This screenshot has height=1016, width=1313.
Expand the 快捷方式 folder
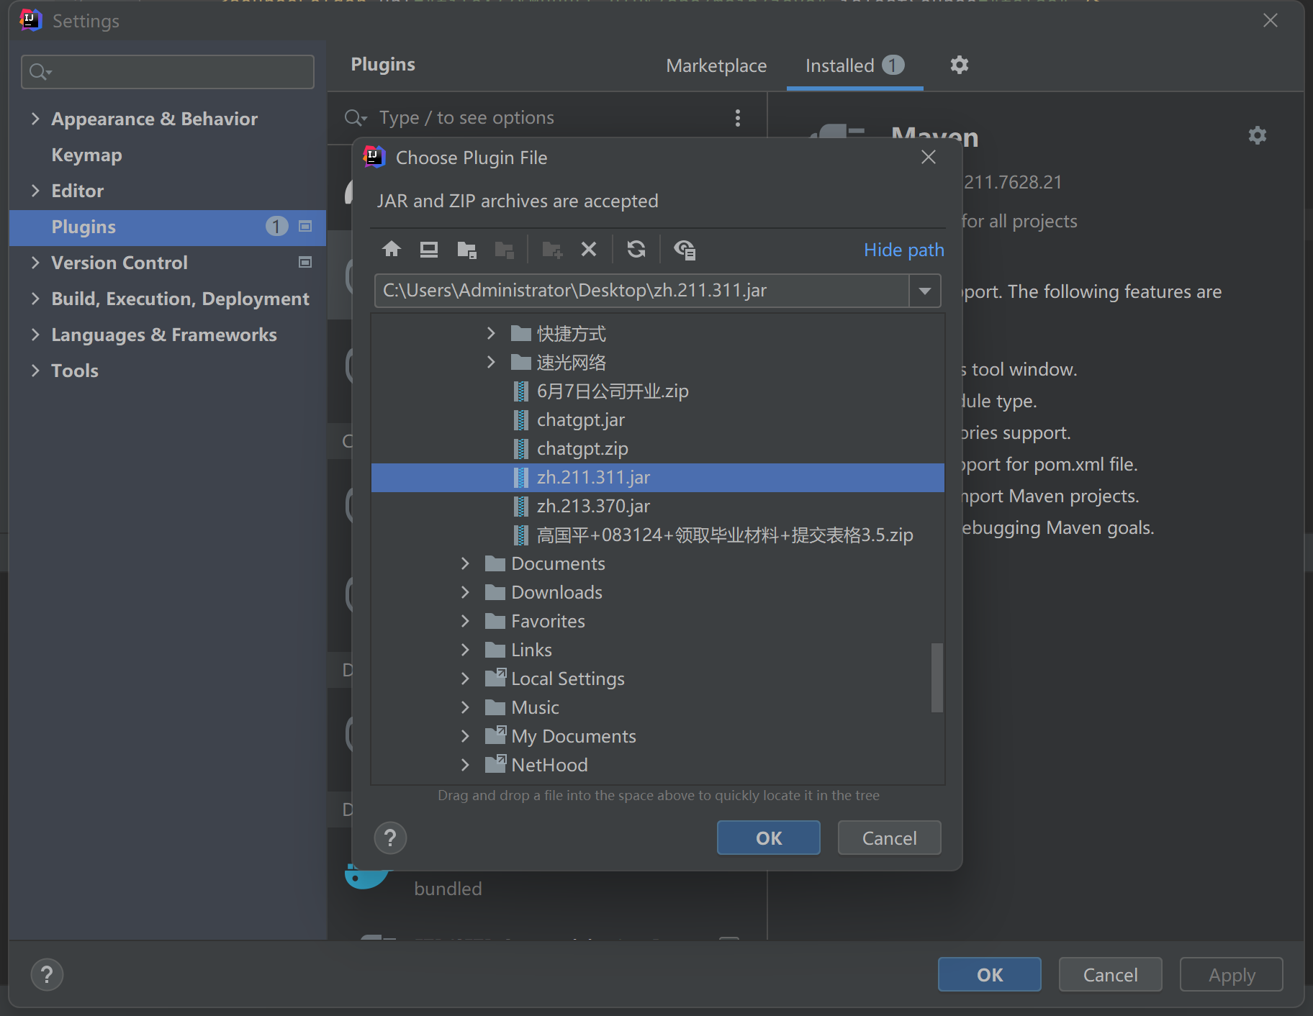coord(491,333)
